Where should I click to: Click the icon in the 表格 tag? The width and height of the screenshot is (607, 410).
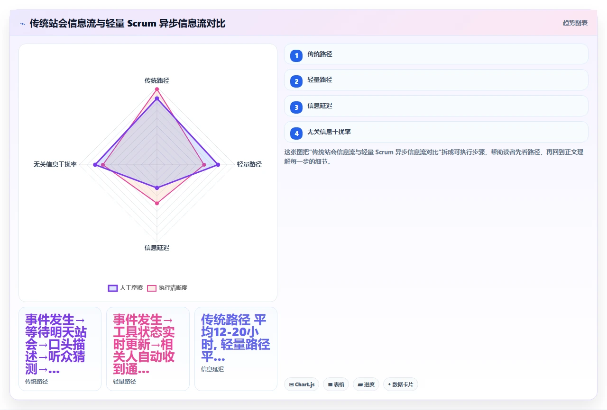click(x=330, y=384)
